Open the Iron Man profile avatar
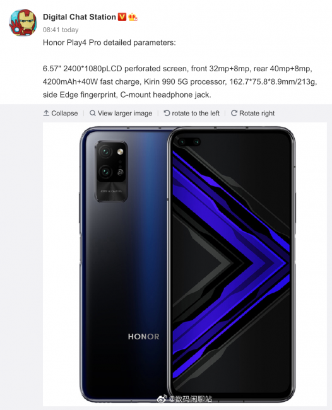 pyautogui.click(x=23, y=23)
